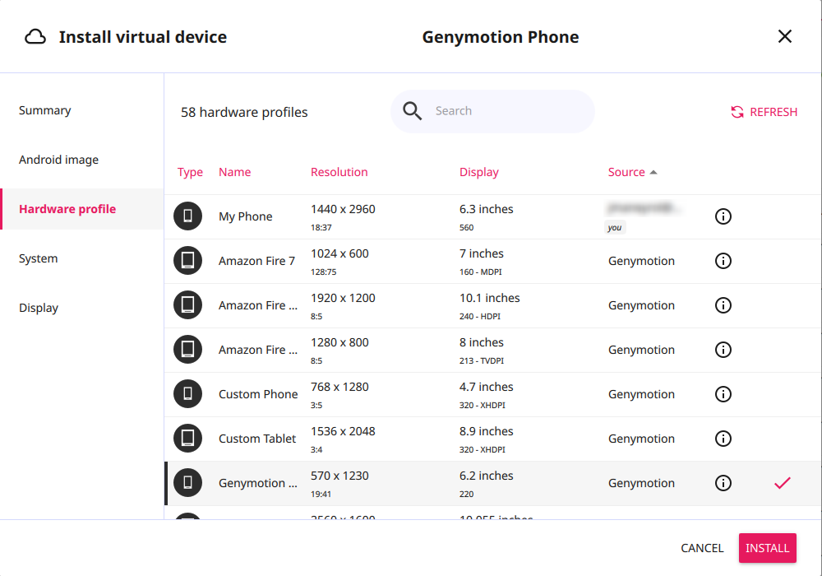Show info for Amazon Fire 7 profile
This screenshot has height=576, width=822.
(x=723, y=261)
